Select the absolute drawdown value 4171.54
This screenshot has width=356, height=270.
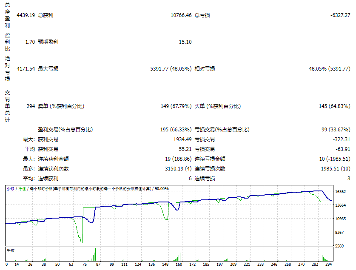click(x=26, y=69)
